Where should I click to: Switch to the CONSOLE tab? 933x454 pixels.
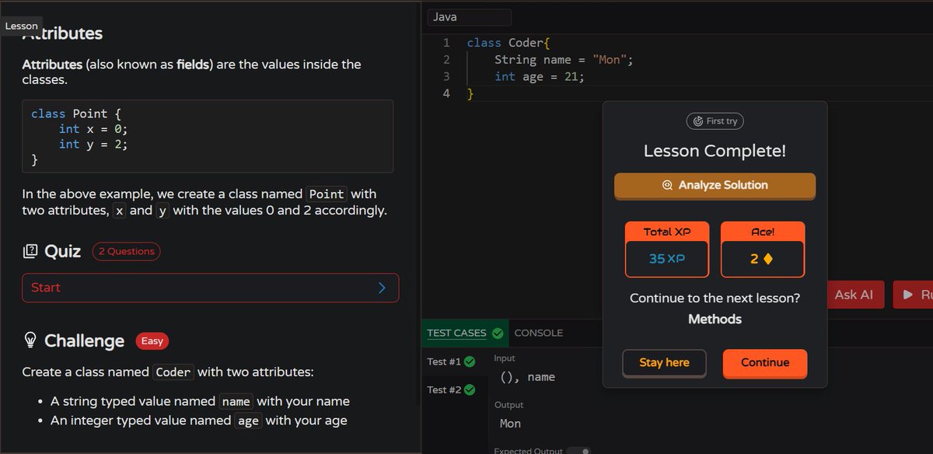(x=540, y=333)
